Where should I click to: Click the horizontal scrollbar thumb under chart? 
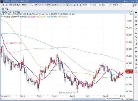tap(88, 99)
